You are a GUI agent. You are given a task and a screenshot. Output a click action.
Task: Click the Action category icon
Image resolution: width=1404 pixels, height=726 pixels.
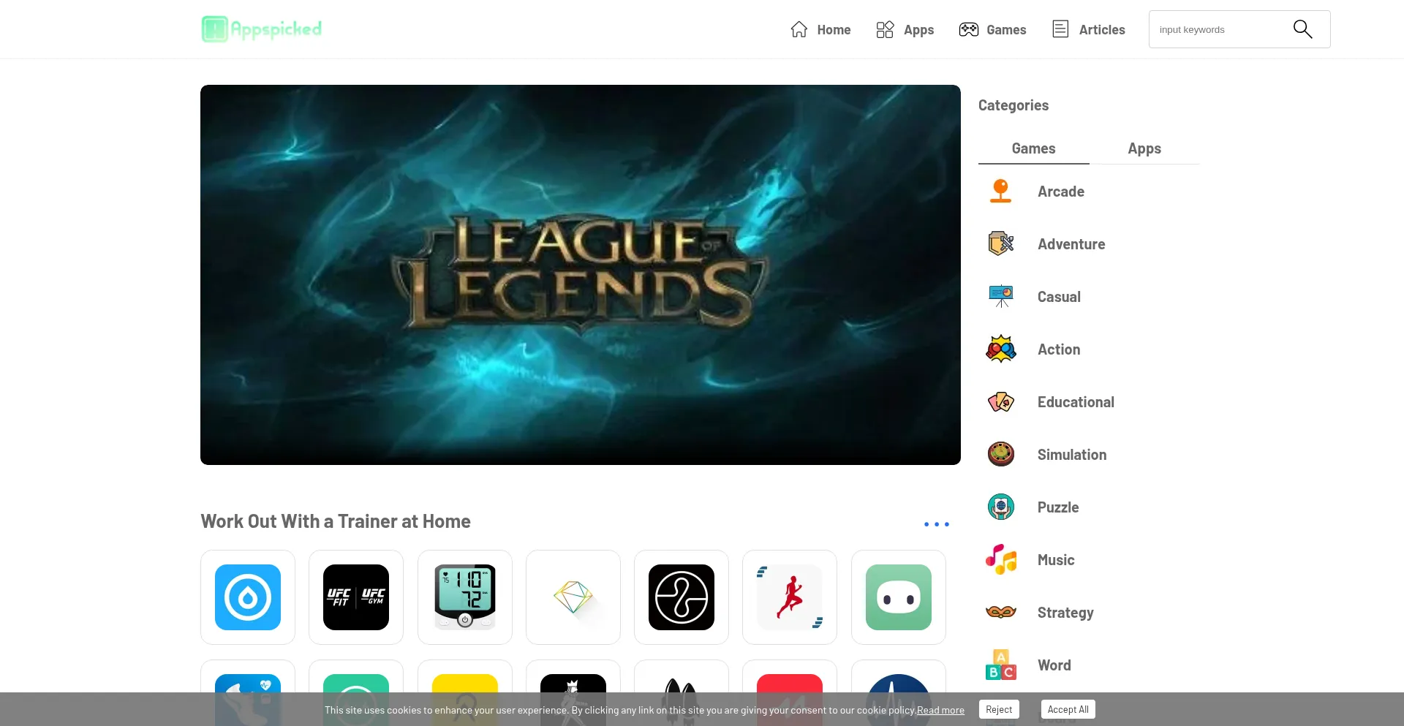click(1001, 349)
